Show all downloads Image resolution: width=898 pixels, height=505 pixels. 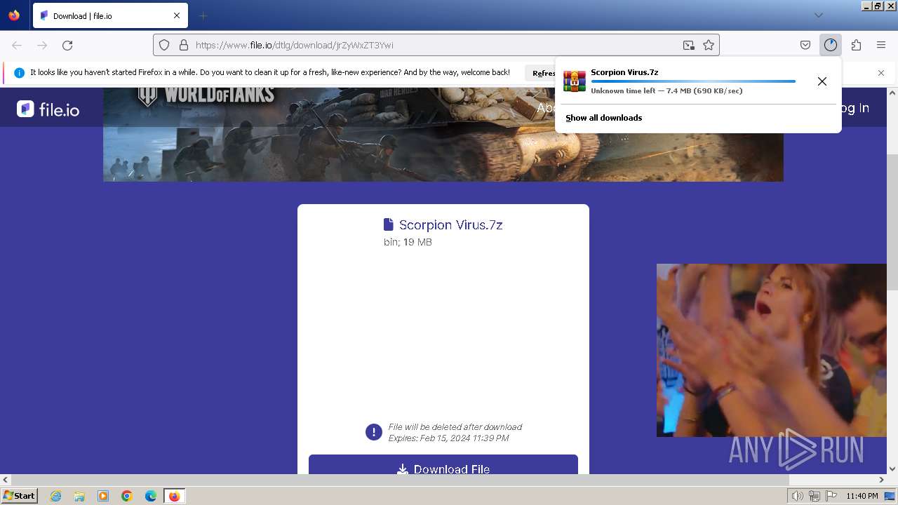coord(604,118)
